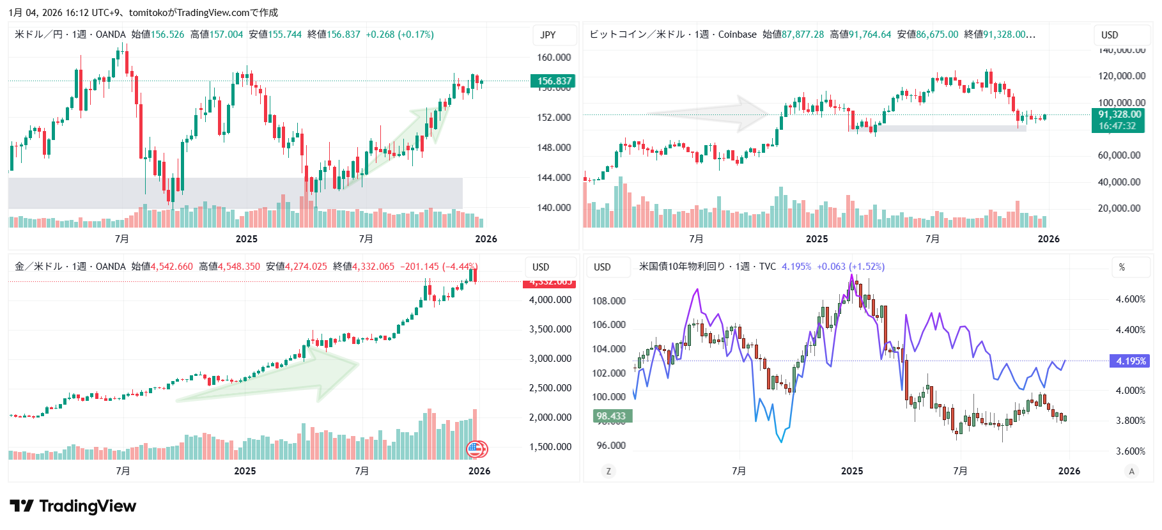Viewport: 1162px width, 530px height.
Task: Open the JPY currency dropdown
Action: click(x=548, y=35)
